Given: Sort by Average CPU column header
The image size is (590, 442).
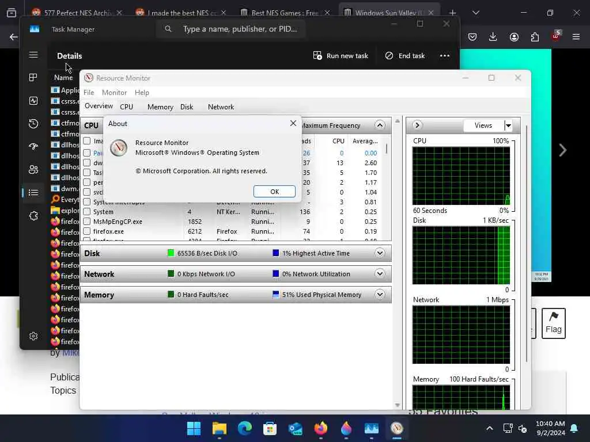Looking at the screenshot, I should 365,141.
